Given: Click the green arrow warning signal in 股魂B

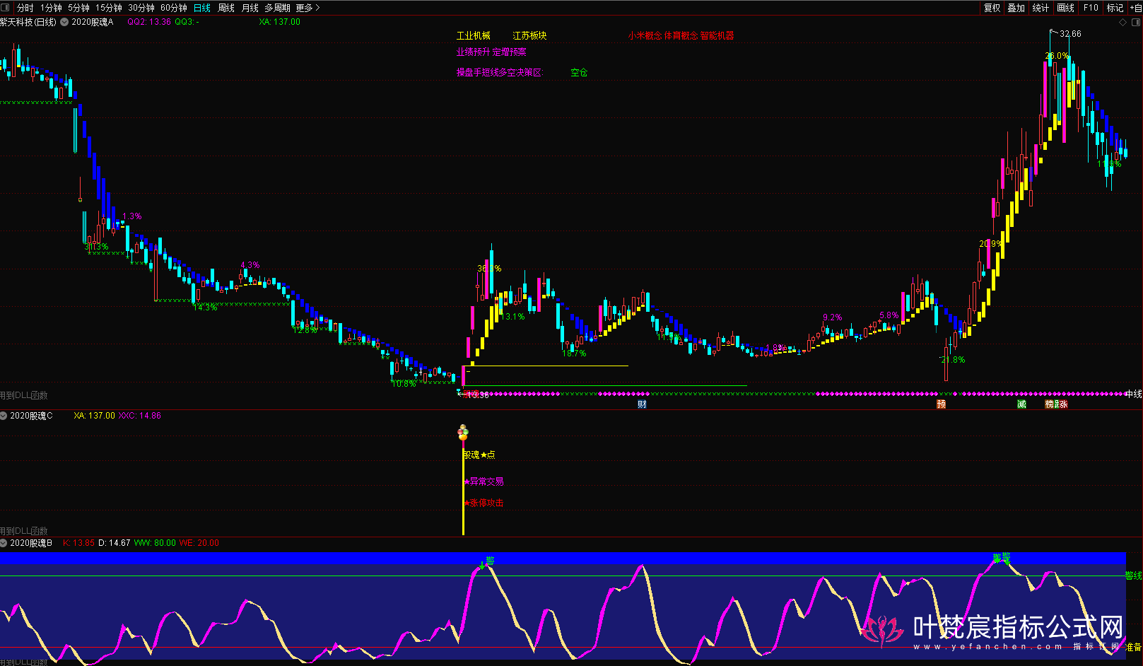Looking at the screenshot, I should [x=482, y=565].
